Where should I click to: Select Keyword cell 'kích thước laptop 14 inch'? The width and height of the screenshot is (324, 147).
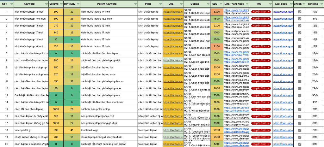coord(31,12)
